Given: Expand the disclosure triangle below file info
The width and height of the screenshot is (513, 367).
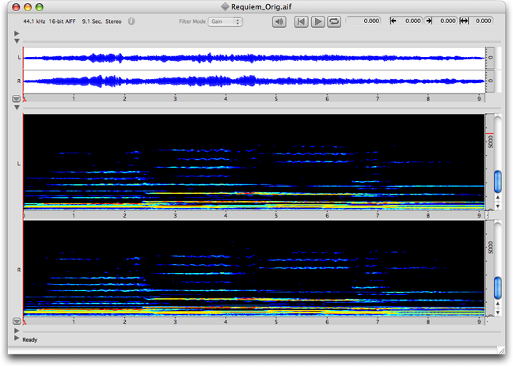Looking at the screenshot, I should (17, 33).
